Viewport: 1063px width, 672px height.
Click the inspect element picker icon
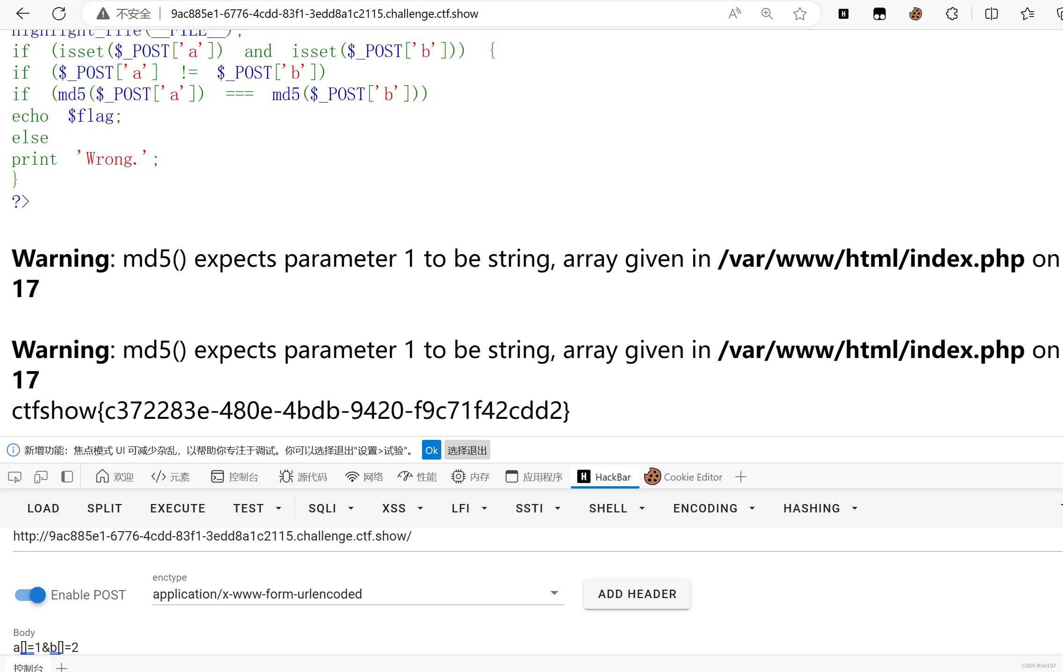click(15, 477)
